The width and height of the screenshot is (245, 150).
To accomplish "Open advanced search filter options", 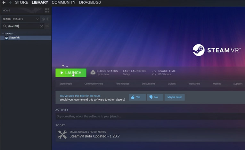I will 47,26.
